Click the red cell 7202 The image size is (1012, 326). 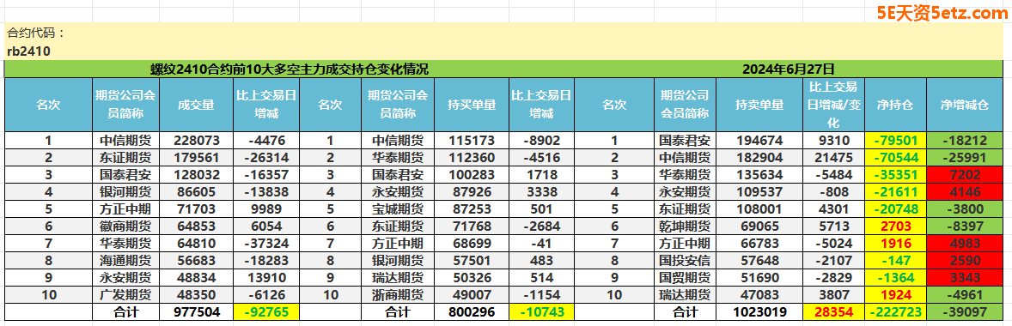tap(964, 174)
